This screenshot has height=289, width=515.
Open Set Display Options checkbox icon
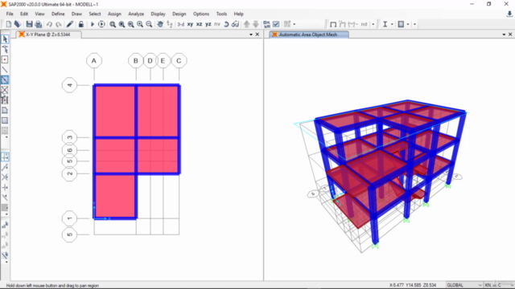(276, 24)
